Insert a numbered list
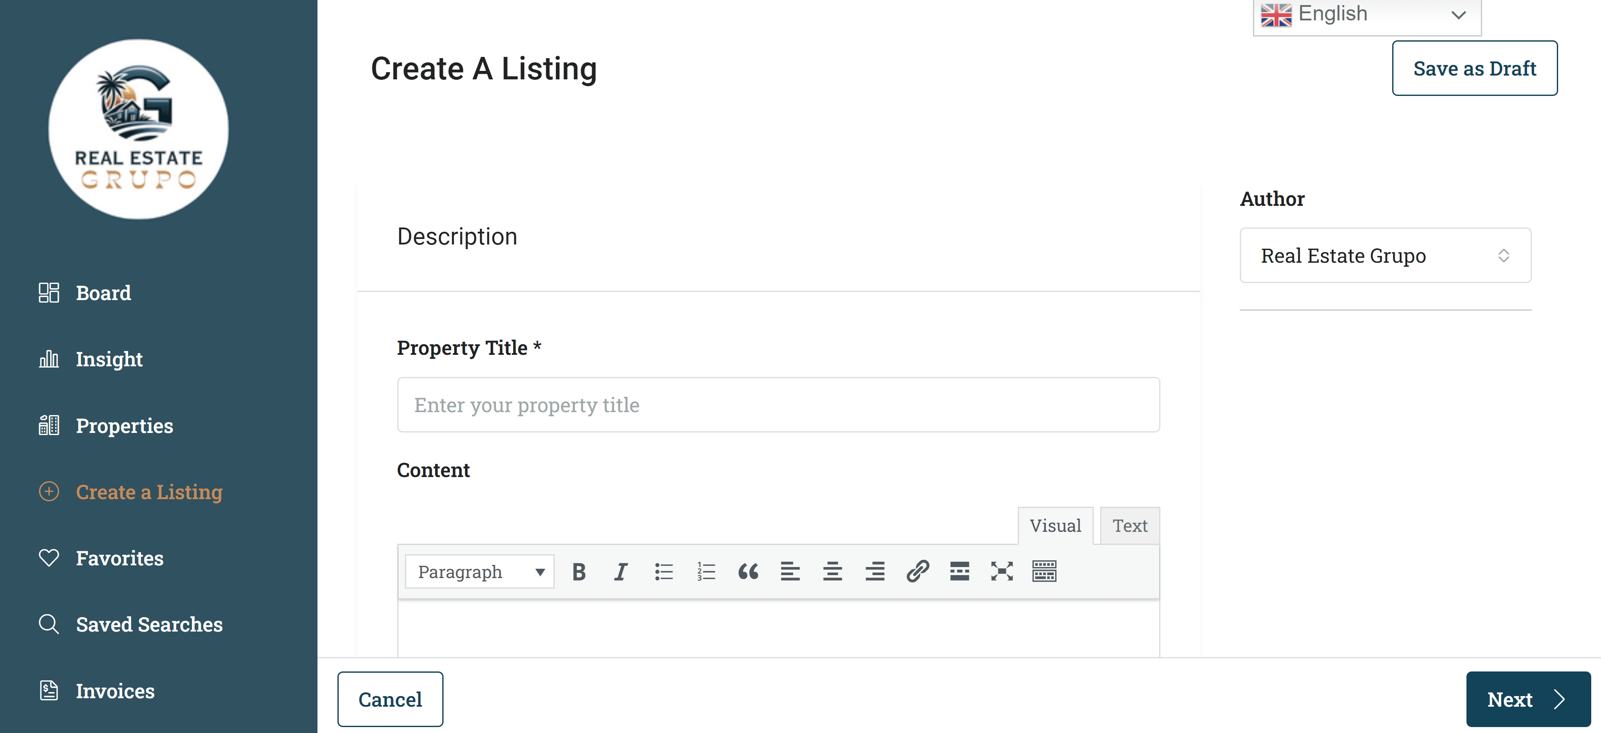Image resolution: width=1601 pixels, height=733 pixels. click(705, 571)
